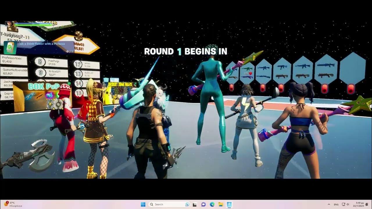This screenshot has height=209, width=372.
Task: Launch Microsoft Edge from the taskbar
Action: pos(212,204)
